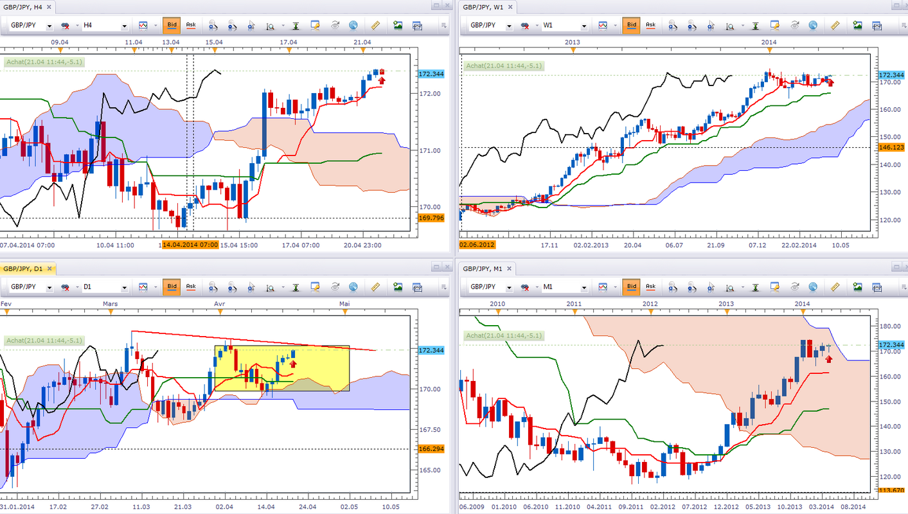Toggle Bid price in H4 chart

[x=172, y=26]
